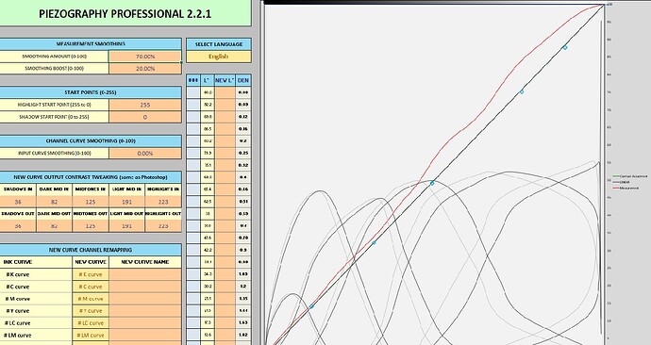Click the Select Language header
651x345 pixels.
(218, 44)
